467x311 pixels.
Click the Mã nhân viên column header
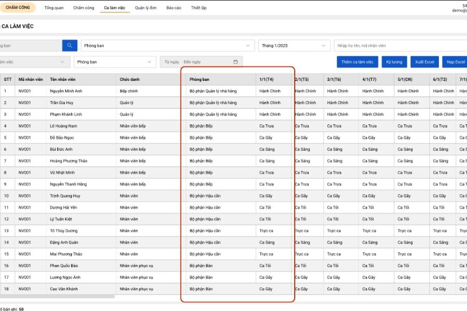point(31,79)
